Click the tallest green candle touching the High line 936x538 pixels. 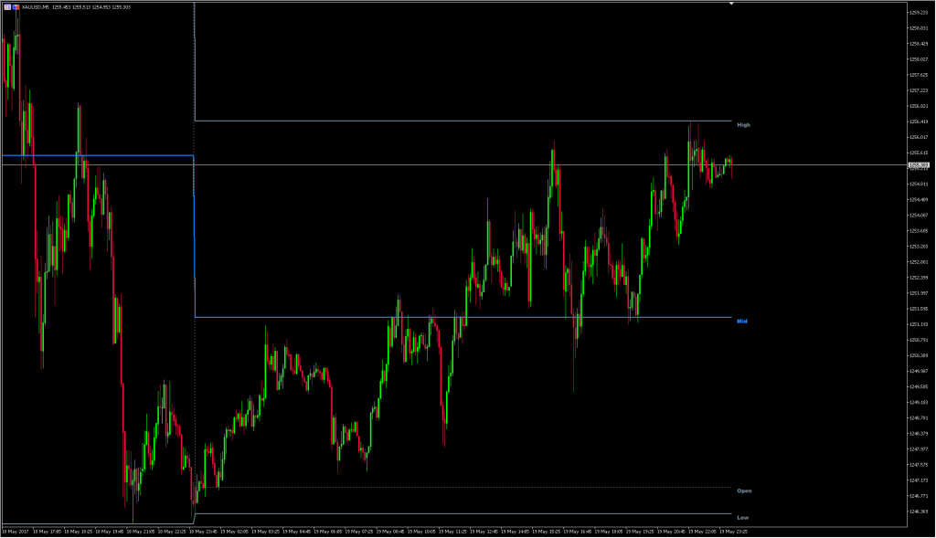(x=688, y=137)
